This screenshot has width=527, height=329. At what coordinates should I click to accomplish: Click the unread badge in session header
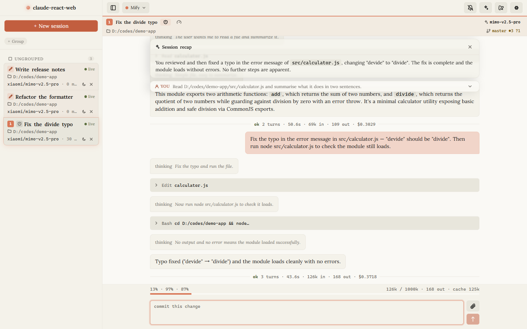(x=109, y=22)
